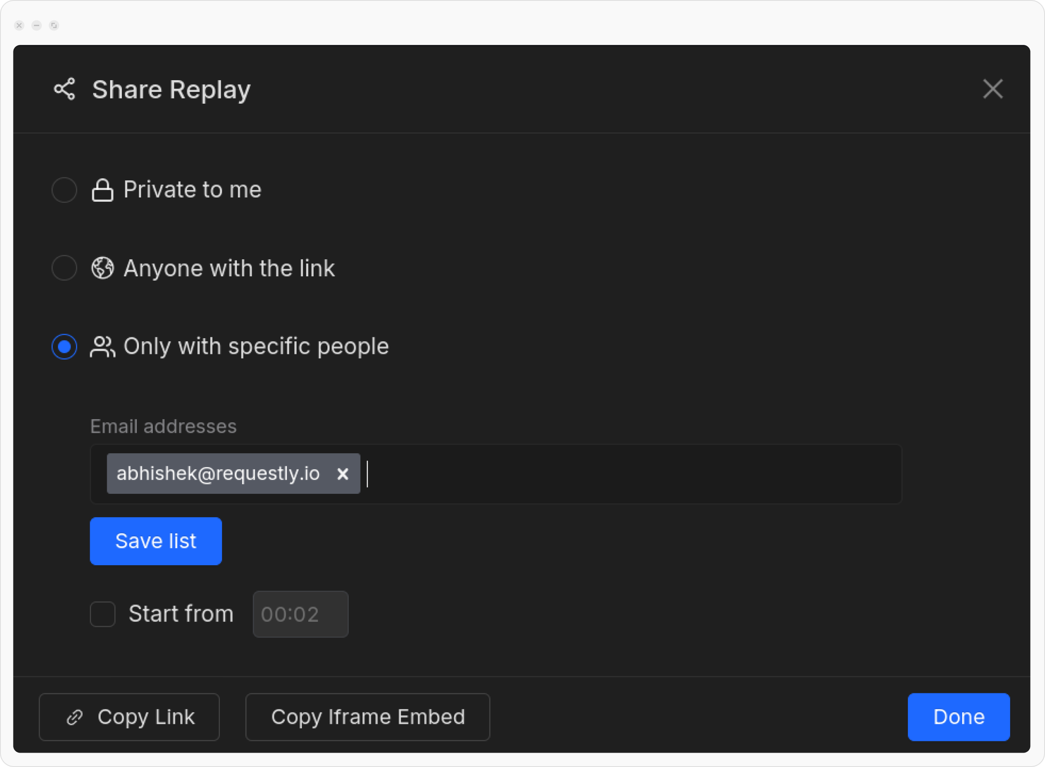Click Copy Iframe Embed for embed code
Viewport: 1045px width, 767px height.
(x=368, y=717)
